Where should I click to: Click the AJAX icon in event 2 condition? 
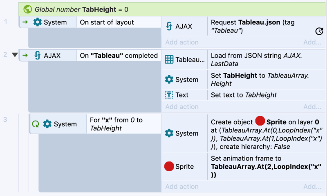tap(37, 55)
